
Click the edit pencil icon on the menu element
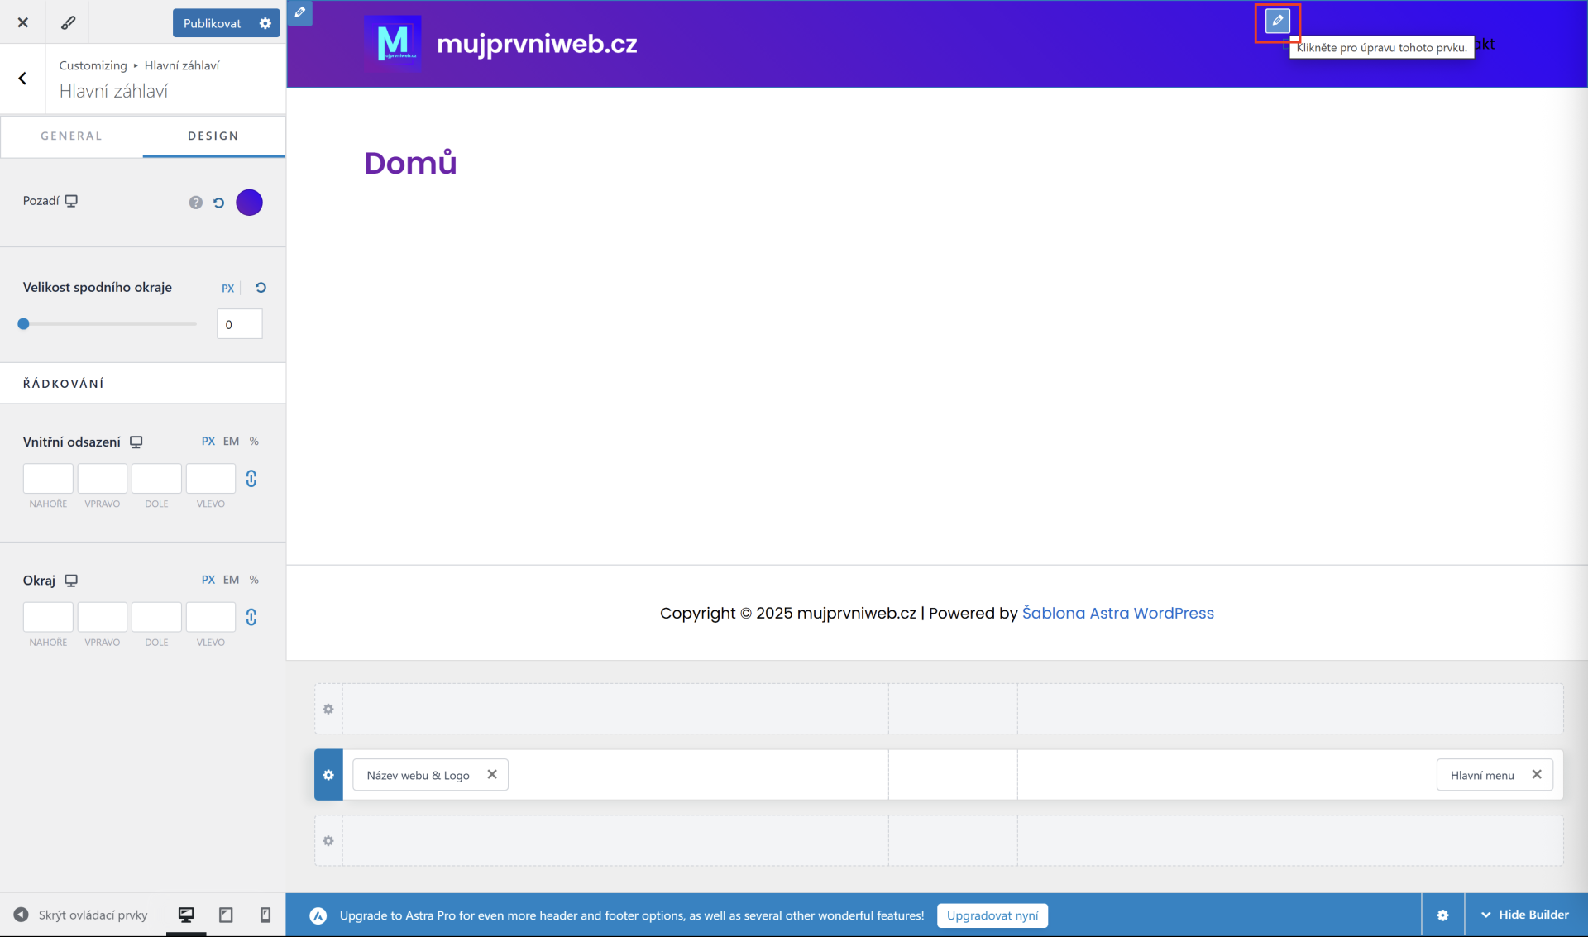pyautogui.click(x=1277, y=21)
